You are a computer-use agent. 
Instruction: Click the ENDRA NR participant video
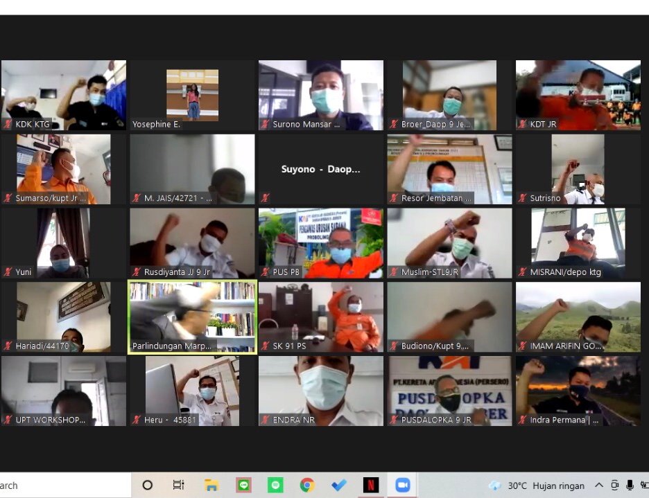pyautogui.click(x=320, y=391)
